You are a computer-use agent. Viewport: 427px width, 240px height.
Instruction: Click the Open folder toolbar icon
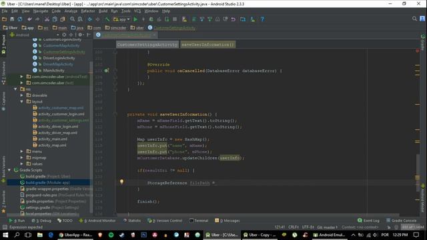(x=5, y=19)
